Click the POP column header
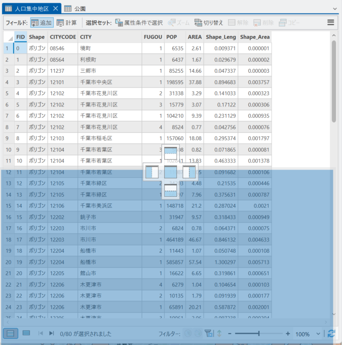Viewport: 342px width, 345px height. 171,37
